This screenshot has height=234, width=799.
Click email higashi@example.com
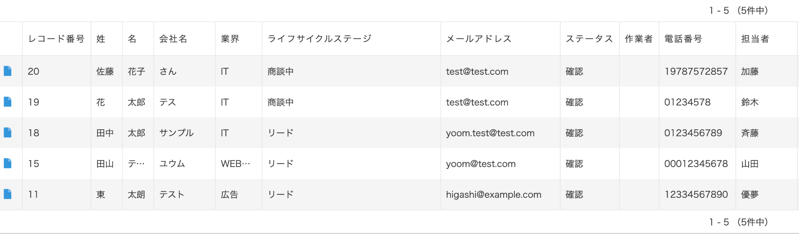[x=494, y=195]
